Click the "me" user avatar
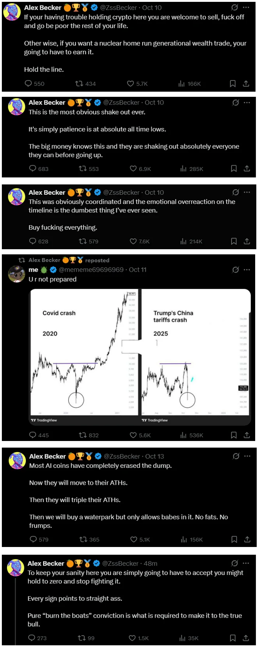Viewport: 257px width, 646px height. tap(17, 274)
